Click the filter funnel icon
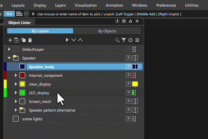Viewport: 208px width, 139px height. pyautogui.click(x=124, y=40)
